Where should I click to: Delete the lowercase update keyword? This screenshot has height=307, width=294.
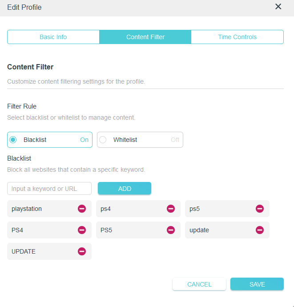point(260,230)
